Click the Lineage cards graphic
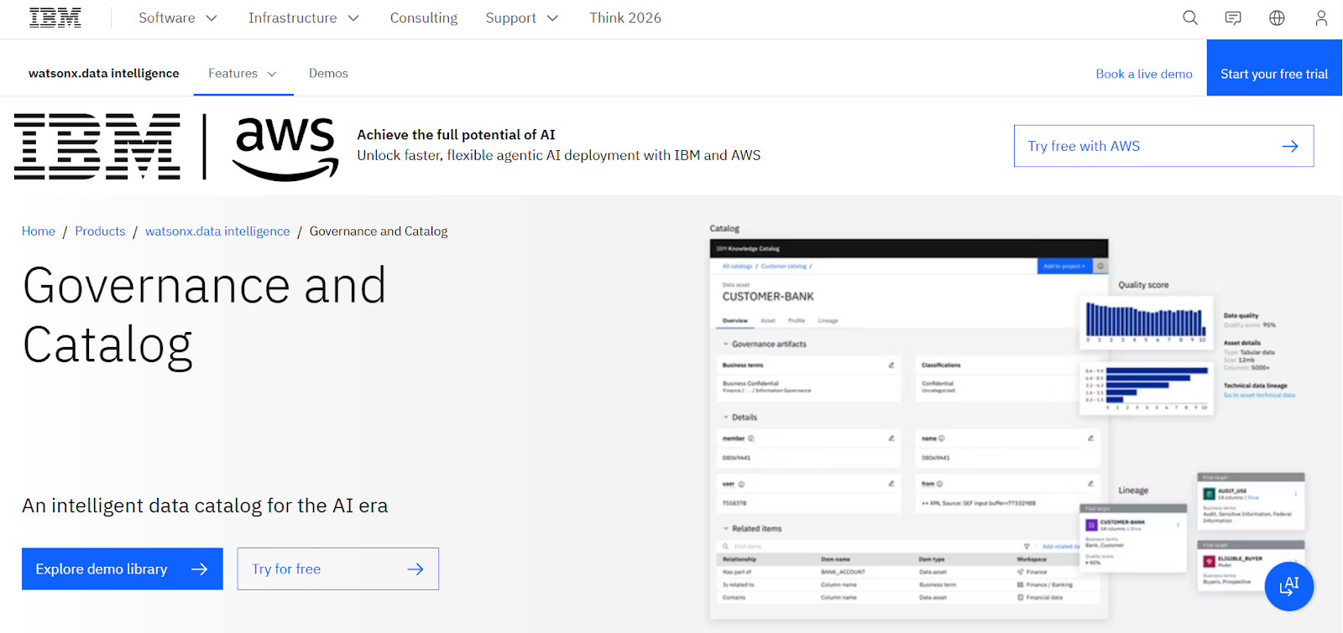 coord(1192,532)
